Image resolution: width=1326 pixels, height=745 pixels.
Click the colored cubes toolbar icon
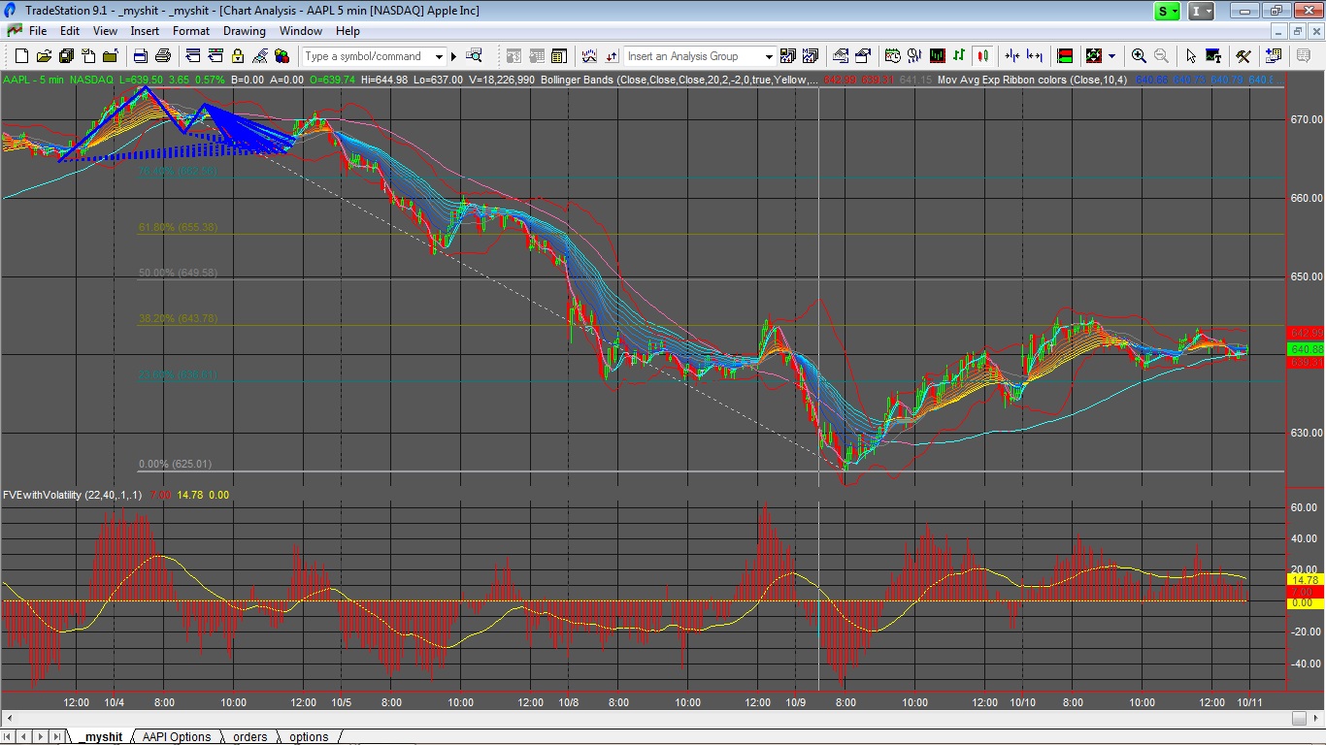click(x=282, y=56)
